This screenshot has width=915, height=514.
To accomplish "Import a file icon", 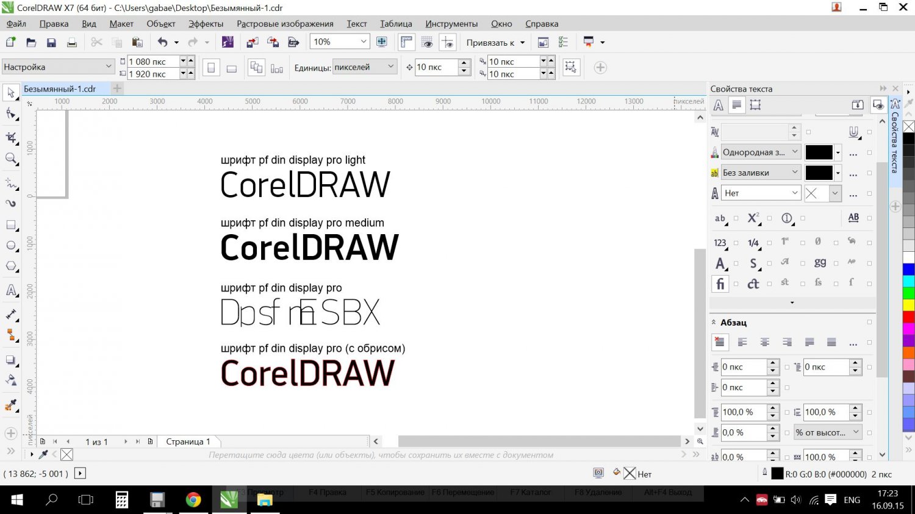I will 252,42.
